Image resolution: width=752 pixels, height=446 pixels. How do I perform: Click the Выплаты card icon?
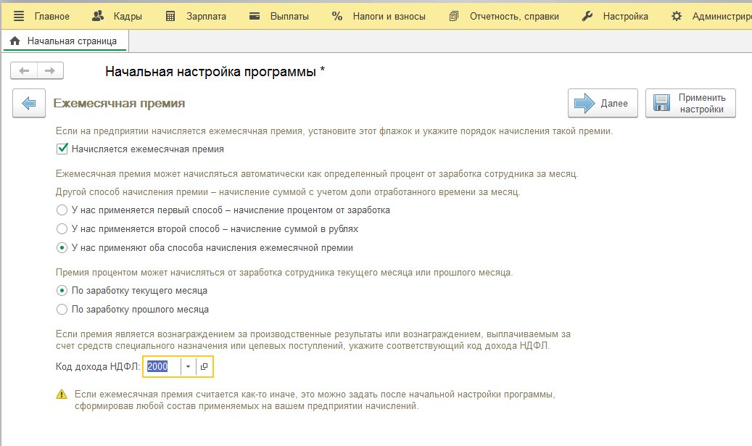[255, 16]
